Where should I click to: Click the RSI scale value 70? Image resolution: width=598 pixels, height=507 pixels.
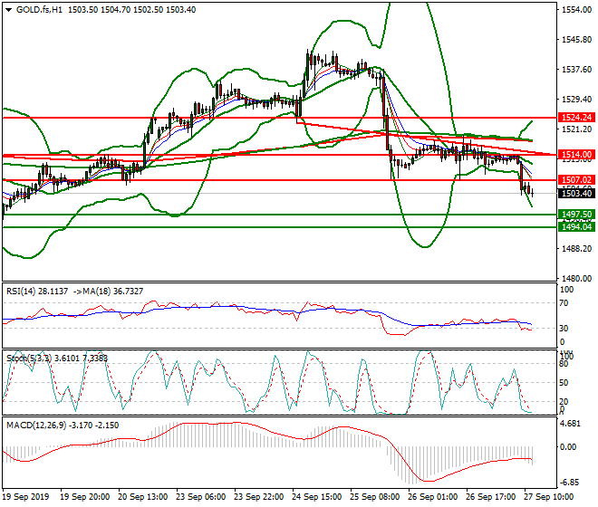pyautogui.click(x=564, y=303)
